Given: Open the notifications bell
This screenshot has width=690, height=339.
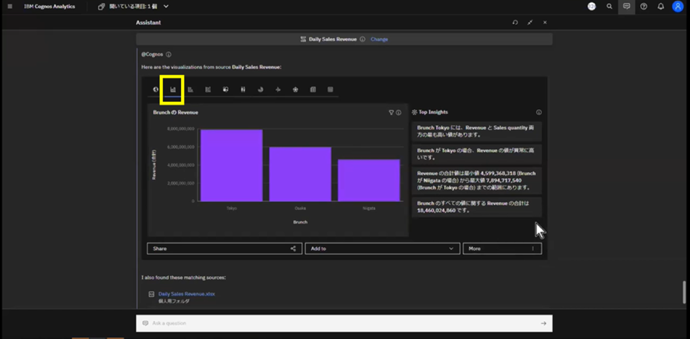Looking at the screenshot, I should 661,6.
